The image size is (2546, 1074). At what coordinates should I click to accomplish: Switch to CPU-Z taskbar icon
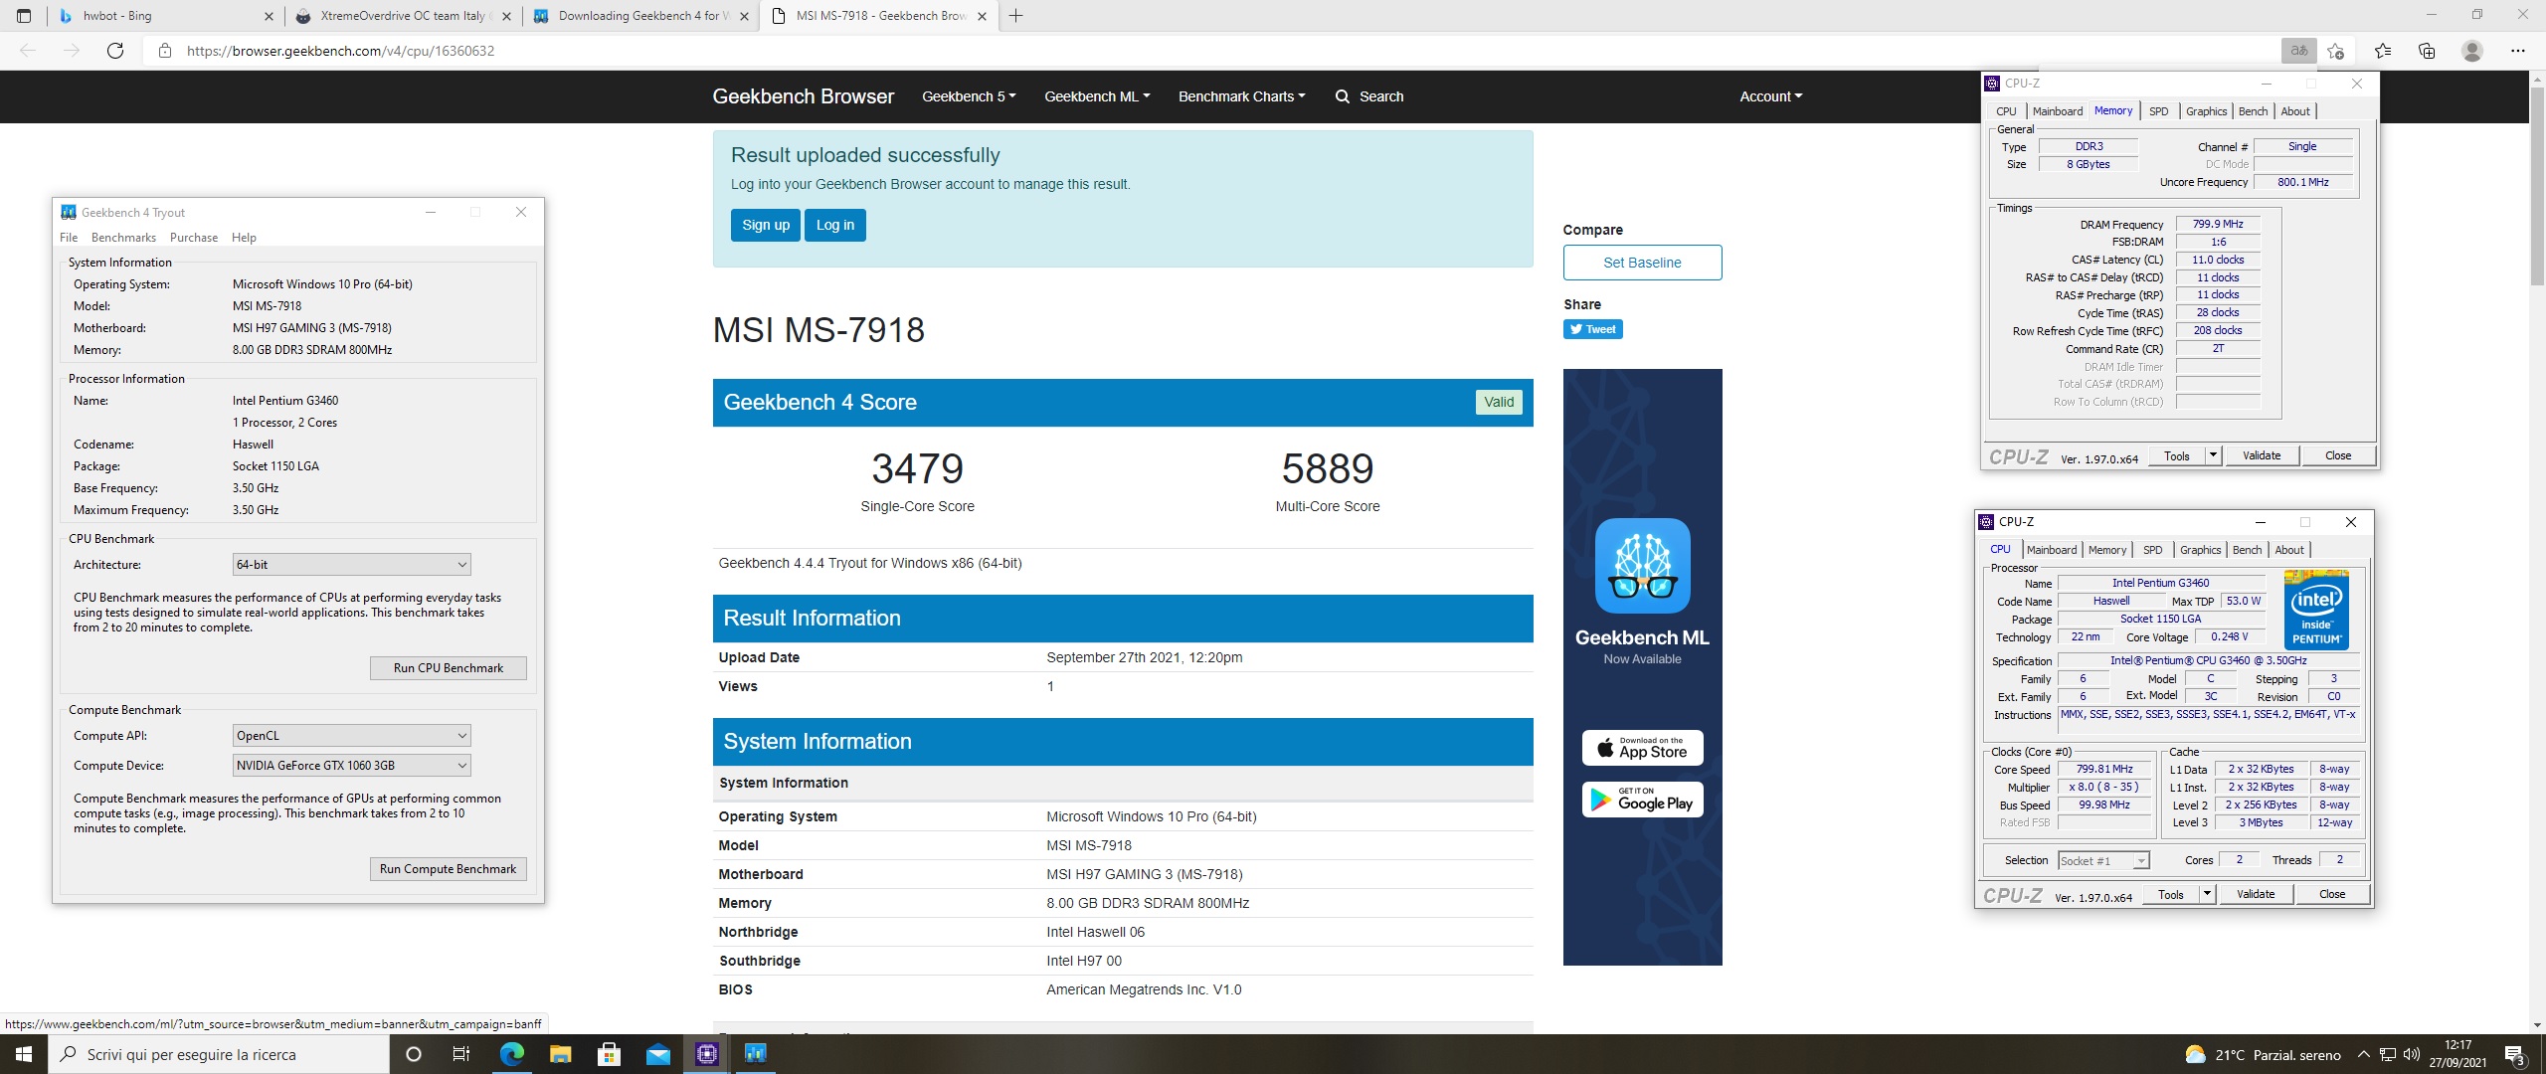click(706, 1054)
